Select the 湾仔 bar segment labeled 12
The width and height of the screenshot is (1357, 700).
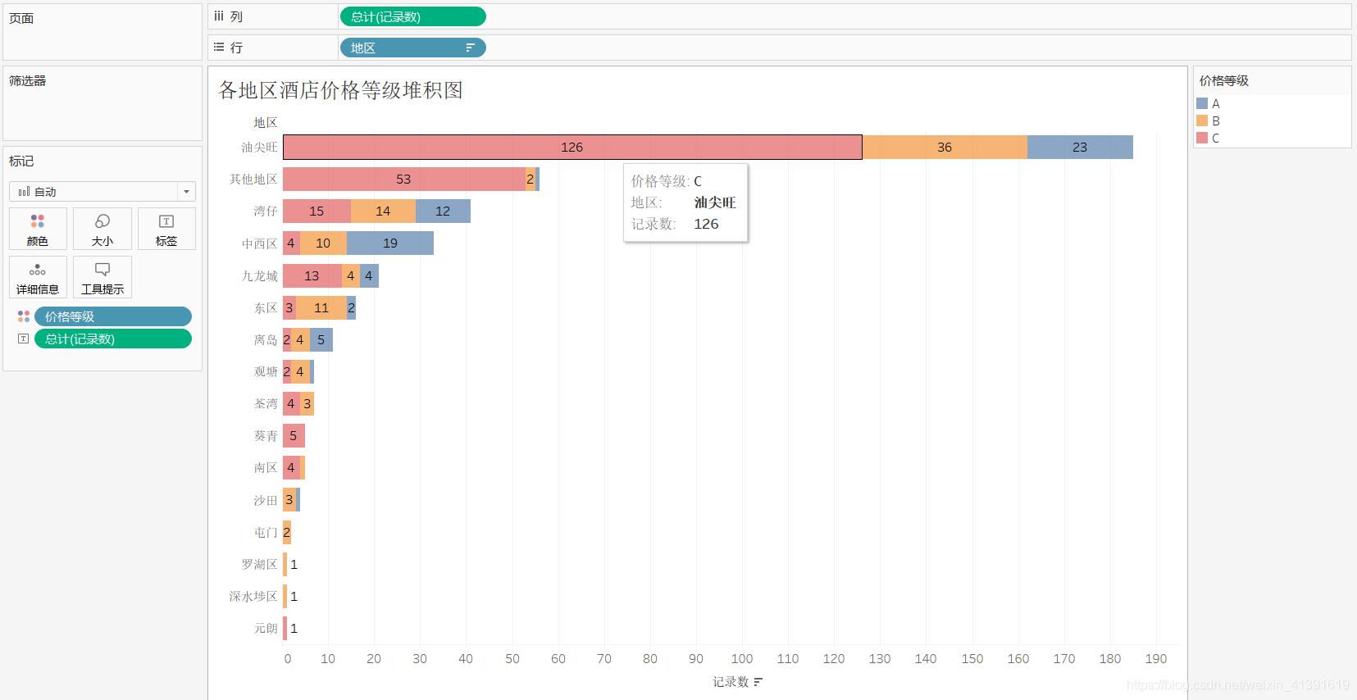click(443, 211)
